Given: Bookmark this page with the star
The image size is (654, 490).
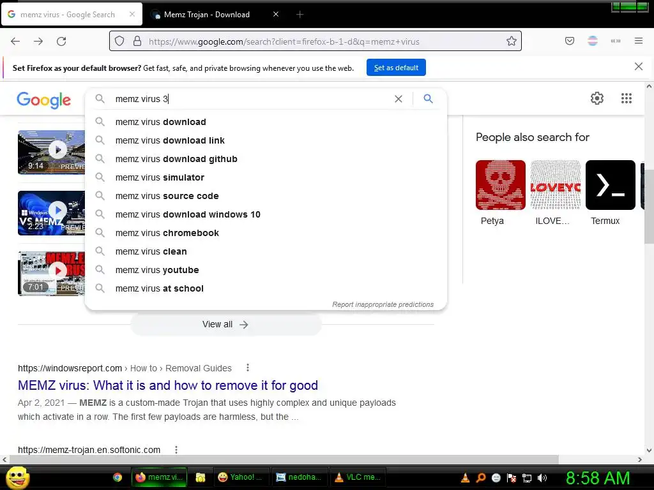Looking at the screenshot, I should click(x=512, y=41).
